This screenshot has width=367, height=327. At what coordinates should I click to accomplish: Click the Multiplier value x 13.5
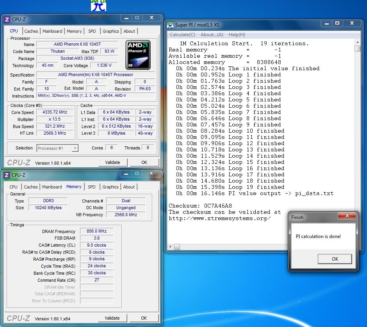(55, 119)
